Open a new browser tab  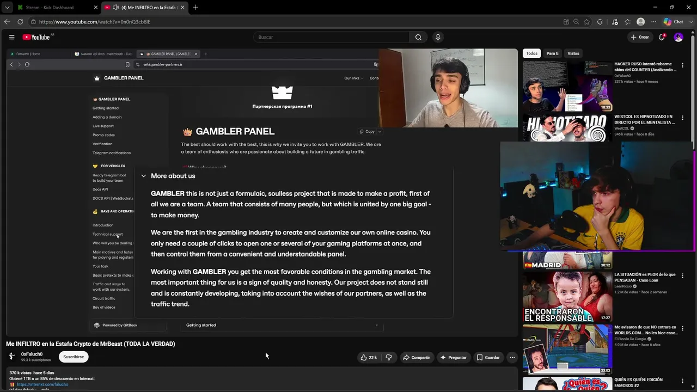click(195, 7)
